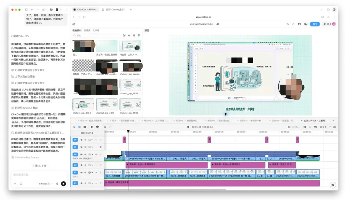This screenshot has width=345, height=200.
Task: Click the playhead marker on the ruler
Action: tap(128, 131)
